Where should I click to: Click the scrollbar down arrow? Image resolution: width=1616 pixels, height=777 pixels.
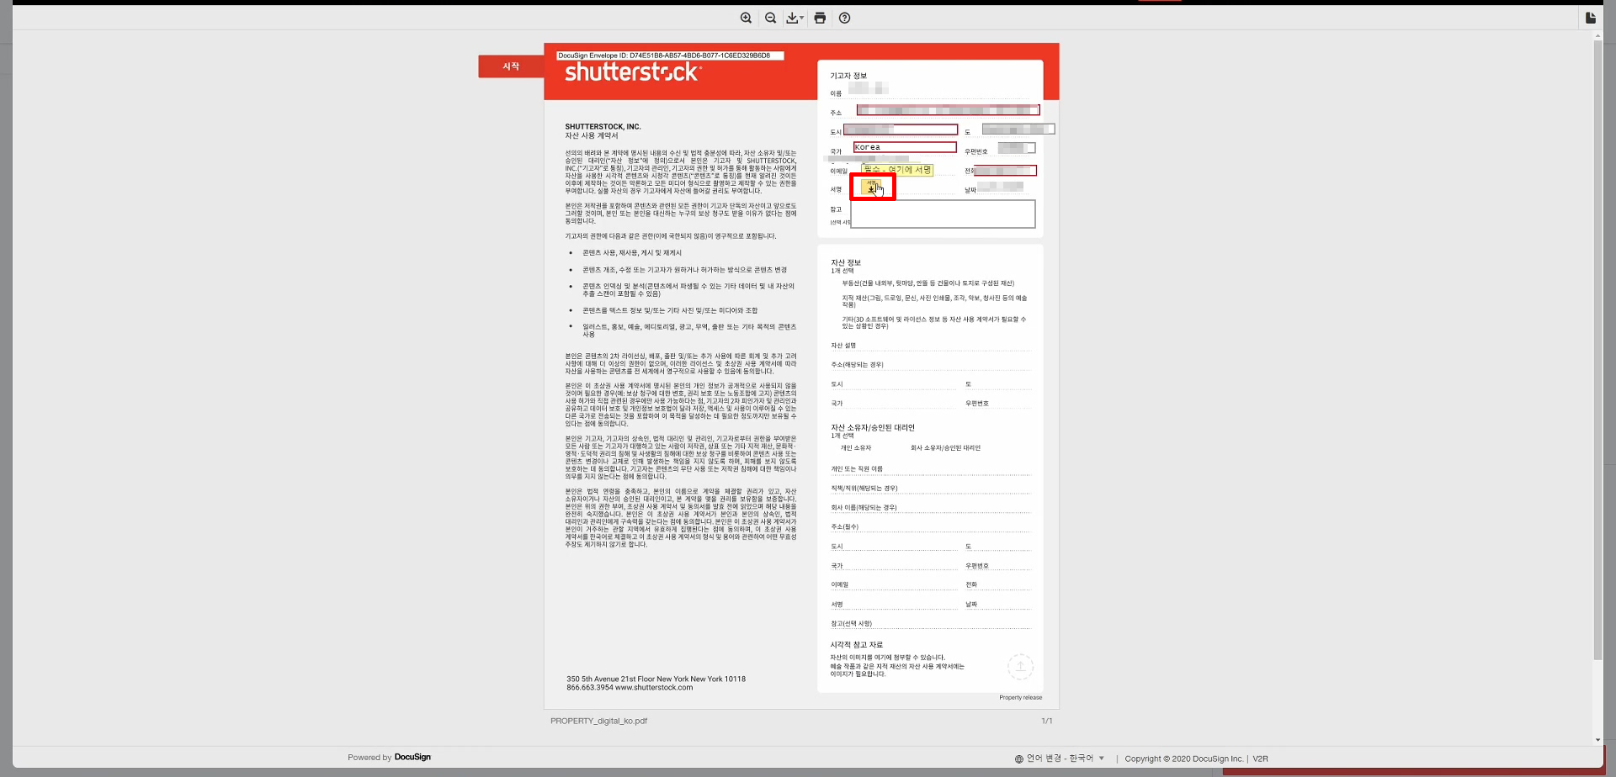(1598, 740)
